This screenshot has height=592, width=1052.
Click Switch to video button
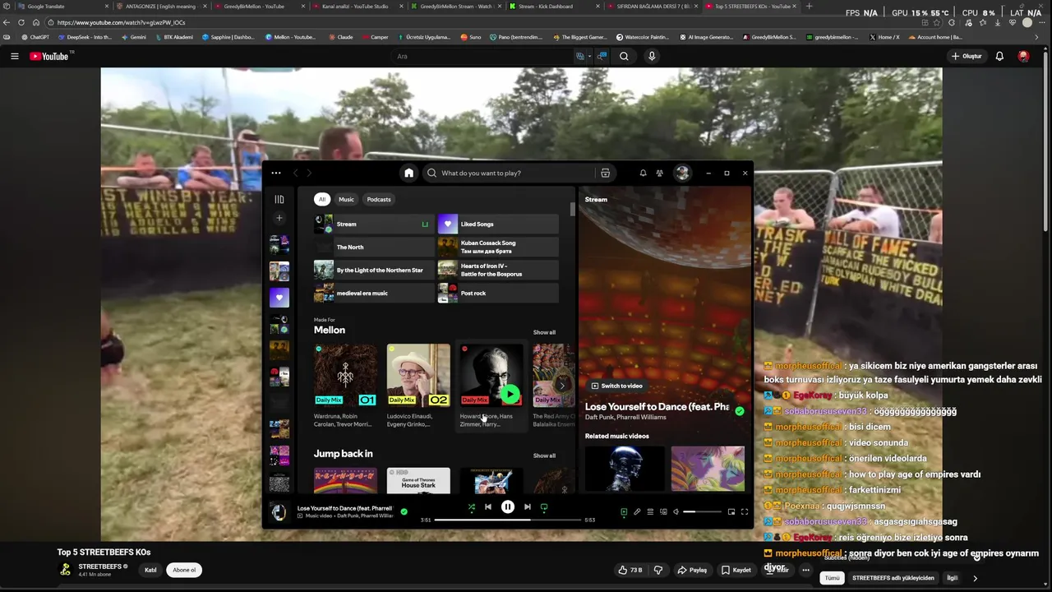tap(616, 386)
